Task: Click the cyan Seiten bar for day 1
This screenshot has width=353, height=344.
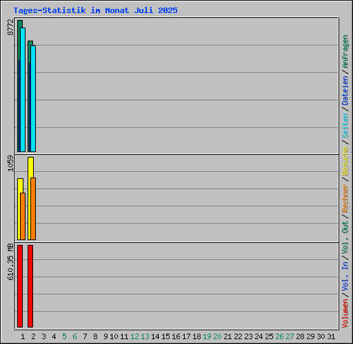Action: pyautogui.click(x=23, y=89)
